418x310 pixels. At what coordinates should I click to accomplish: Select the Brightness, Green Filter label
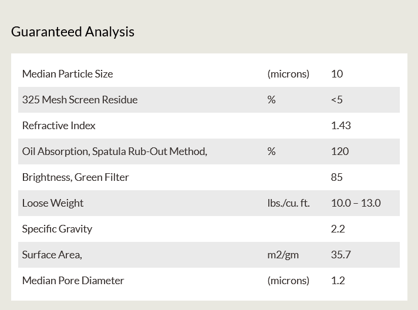coord(76,177)
